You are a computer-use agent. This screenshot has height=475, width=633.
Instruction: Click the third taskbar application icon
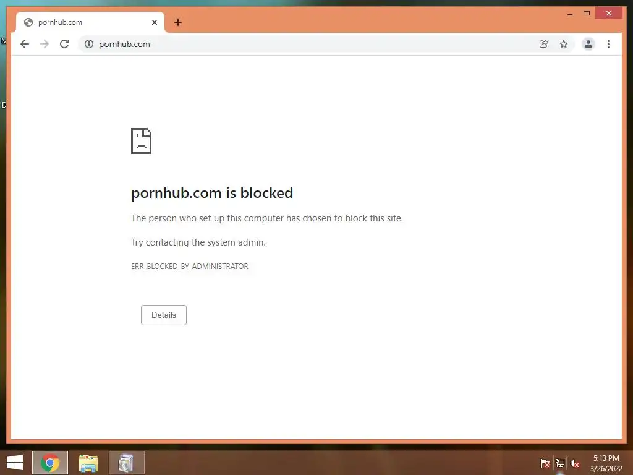126,463
